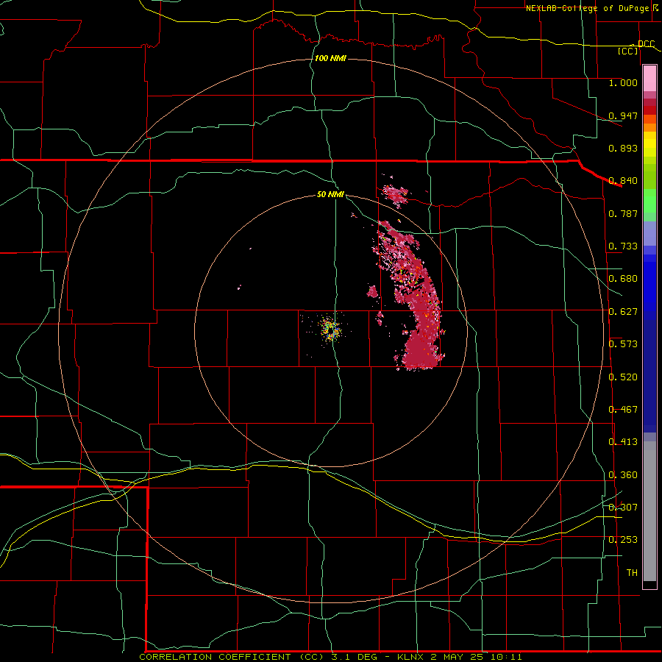Image resolution: width=662 pixels, height=662 pixels.
Task: Select the 0.307 legend value
Action: point(623,508)
